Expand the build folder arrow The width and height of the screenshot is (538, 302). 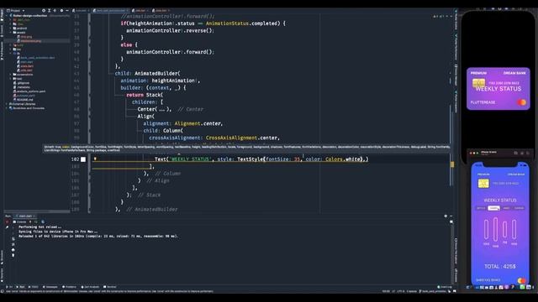pyautogui.click(x=11, y=44)
